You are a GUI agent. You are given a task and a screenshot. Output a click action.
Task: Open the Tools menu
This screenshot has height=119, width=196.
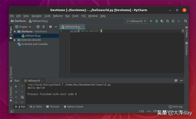coord(75,16)
